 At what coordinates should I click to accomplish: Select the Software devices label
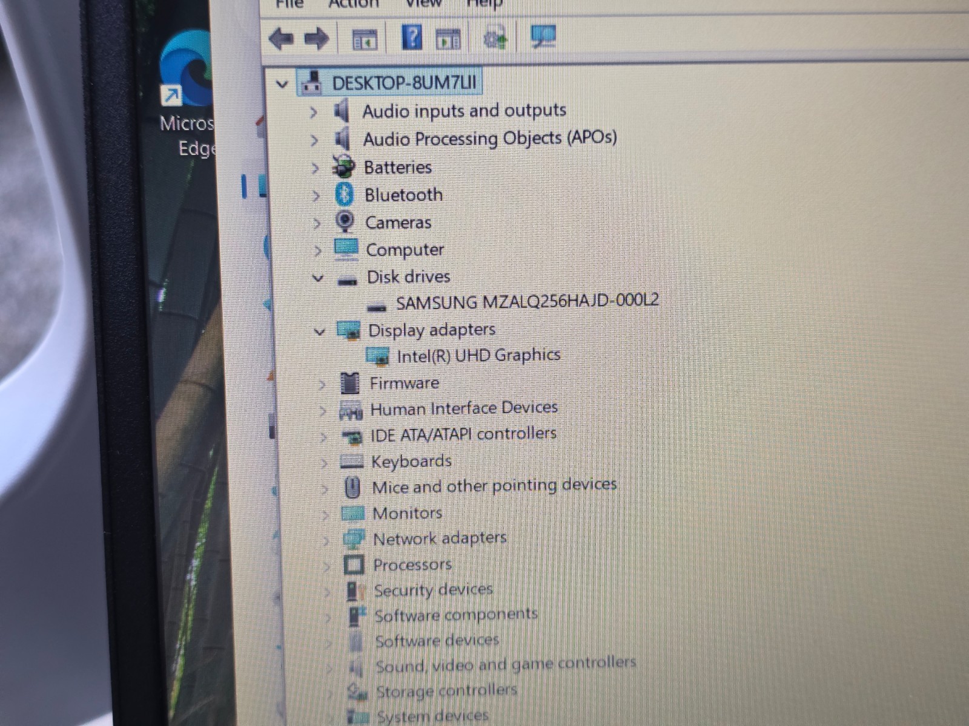click(x=437, y=641)
